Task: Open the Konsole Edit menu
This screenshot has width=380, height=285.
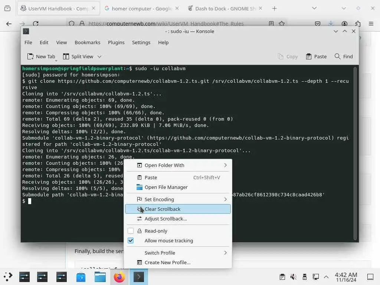Action: click(x=44, y=42)
